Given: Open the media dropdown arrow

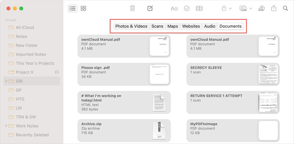Looking at the screenshot, I should 251,8.
